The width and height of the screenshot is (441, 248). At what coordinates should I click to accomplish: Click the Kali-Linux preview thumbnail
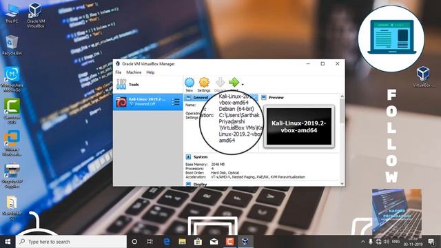[299, 127]
